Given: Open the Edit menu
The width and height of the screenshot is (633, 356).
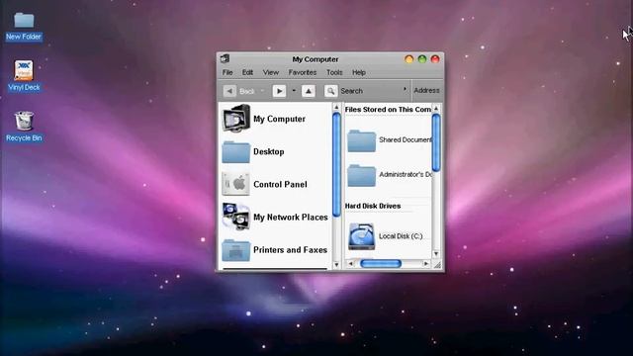Looking at the screenshot, I should 247,72.
